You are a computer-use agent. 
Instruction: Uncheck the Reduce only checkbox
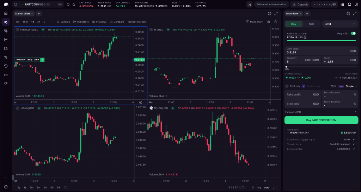coord(304,86)
